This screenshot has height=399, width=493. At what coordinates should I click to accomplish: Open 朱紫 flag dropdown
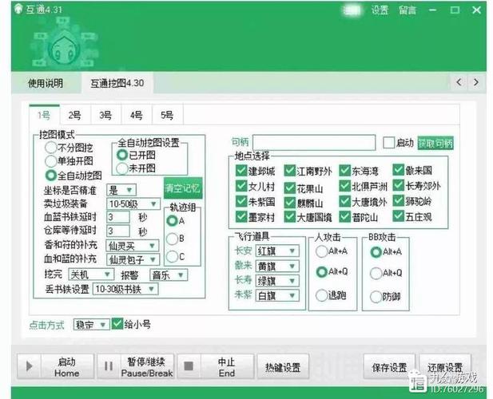tap(277, 295)
